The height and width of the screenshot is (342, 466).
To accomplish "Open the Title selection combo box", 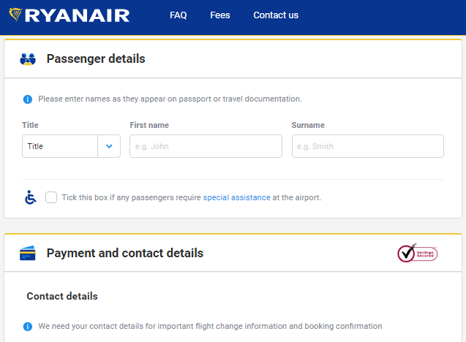I will (72, 146).
